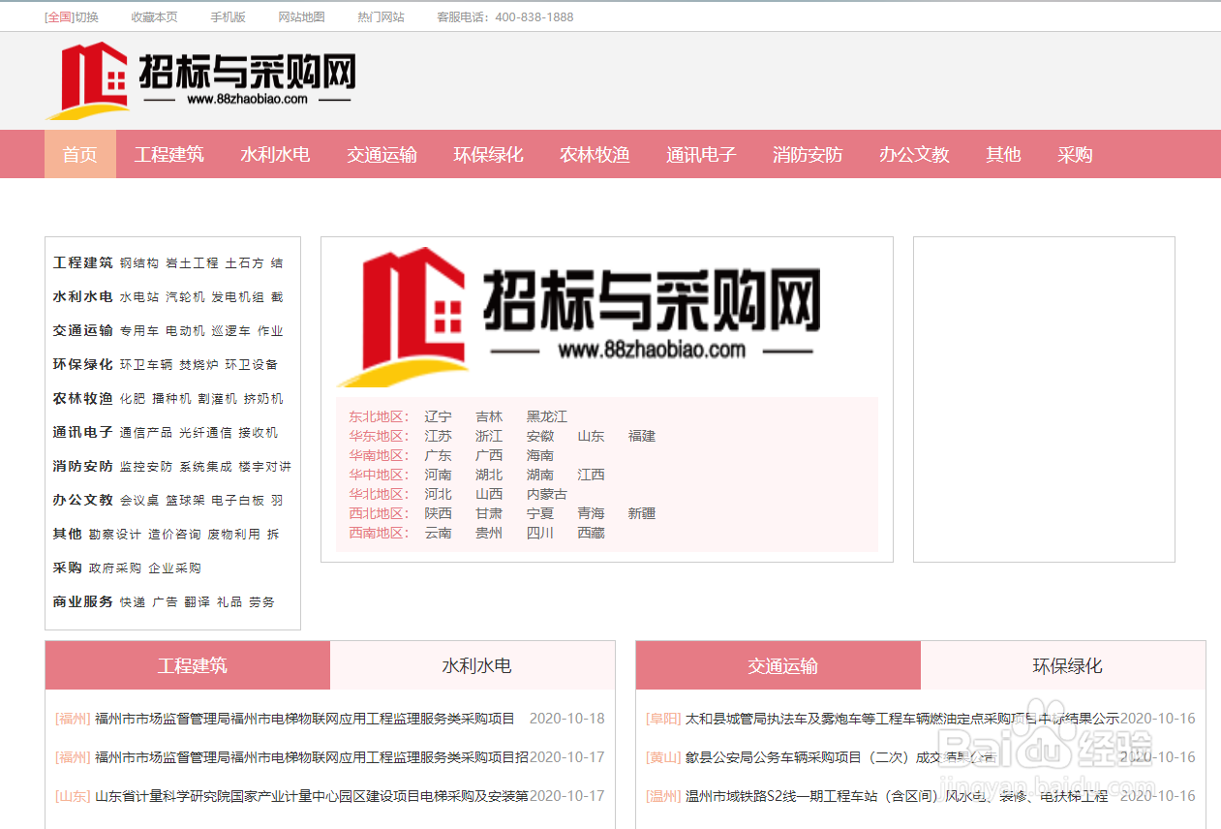Select 黑龙江 province link
The image size is (1221, 829).
point(547,416)
